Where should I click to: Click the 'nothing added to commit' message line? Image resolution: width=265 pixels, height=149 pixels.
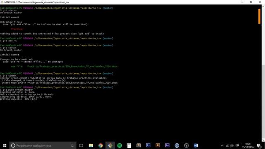click(52, 34)
